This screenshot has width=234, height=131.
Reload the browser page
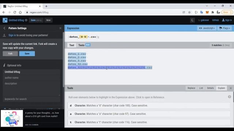[x=15, y=12]
